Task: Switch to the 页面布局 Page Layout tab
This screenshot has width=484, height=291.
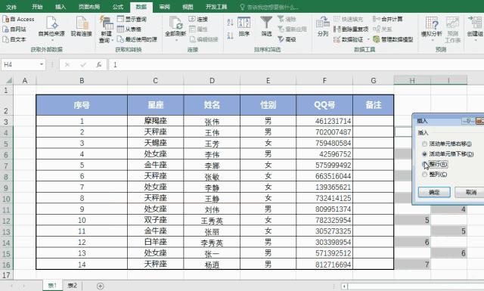Action: click(89, 7)
